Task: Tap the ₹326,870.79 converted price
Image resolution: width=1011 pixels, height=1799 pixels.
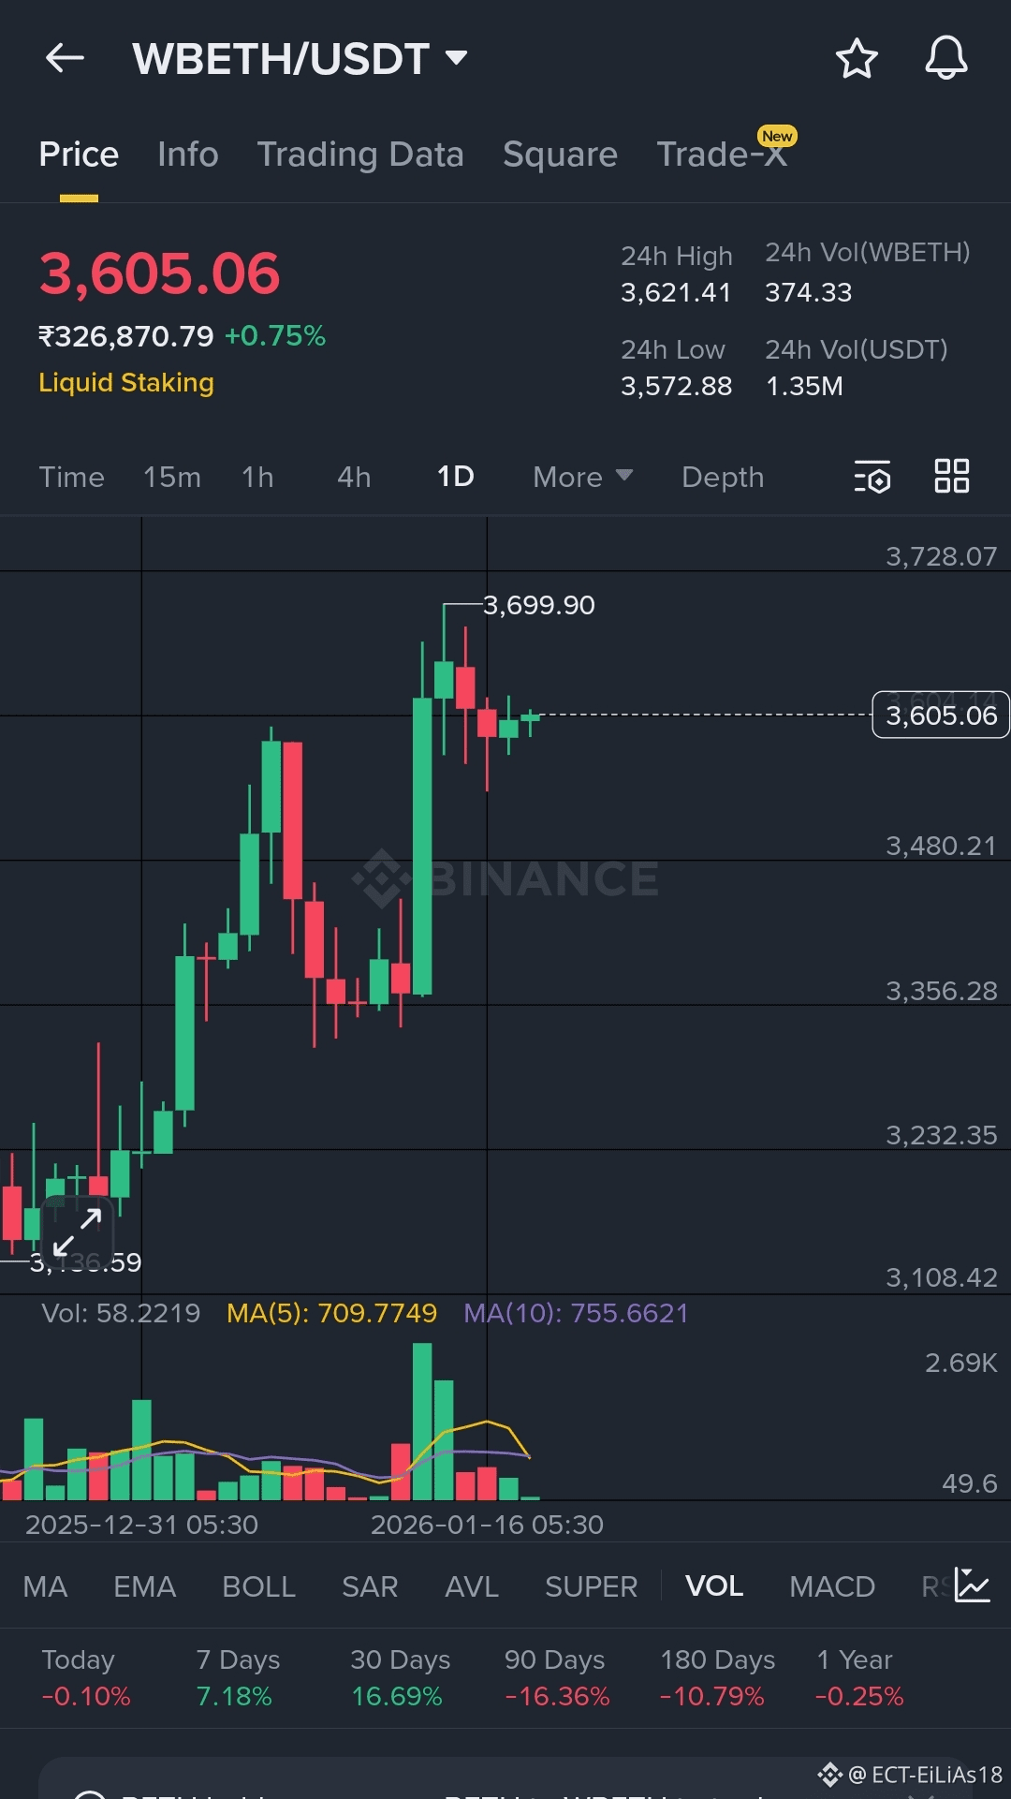Action: (x=125, y=335)
